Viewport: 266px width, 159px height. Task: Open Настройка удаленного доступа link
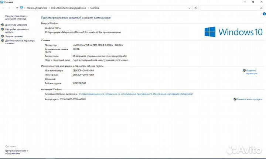(x=17, y=31)
